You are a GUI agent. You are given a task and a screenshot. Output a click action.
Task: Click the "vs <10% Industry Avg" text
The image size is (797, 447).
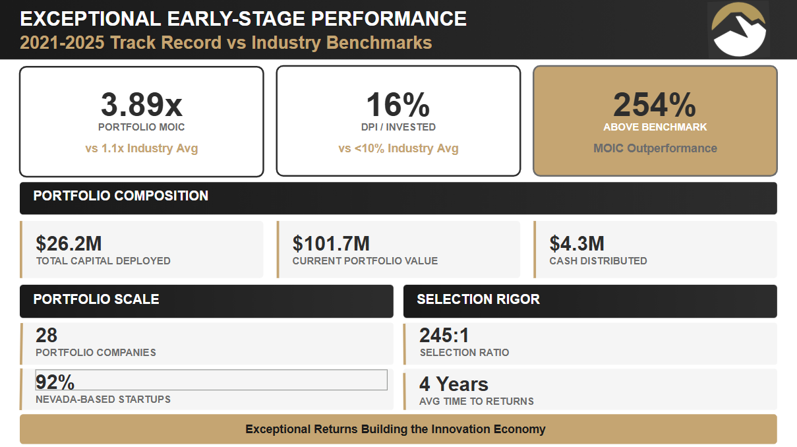(398, 148)
